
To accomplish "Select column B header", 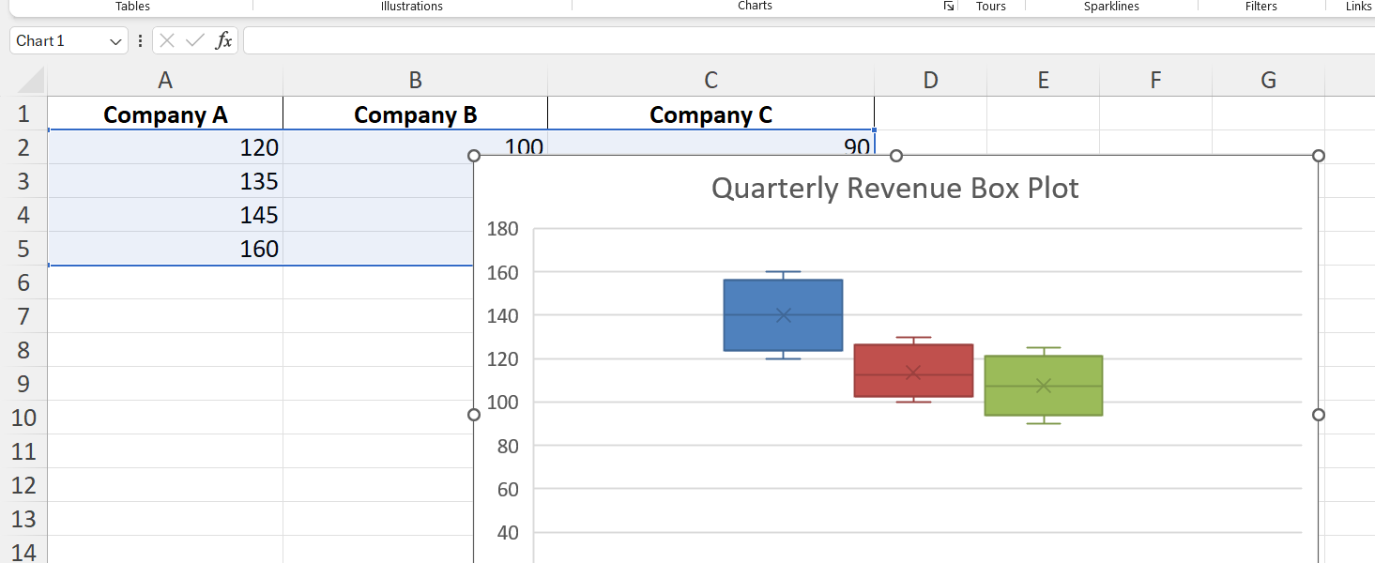I will tap(415, 81).
